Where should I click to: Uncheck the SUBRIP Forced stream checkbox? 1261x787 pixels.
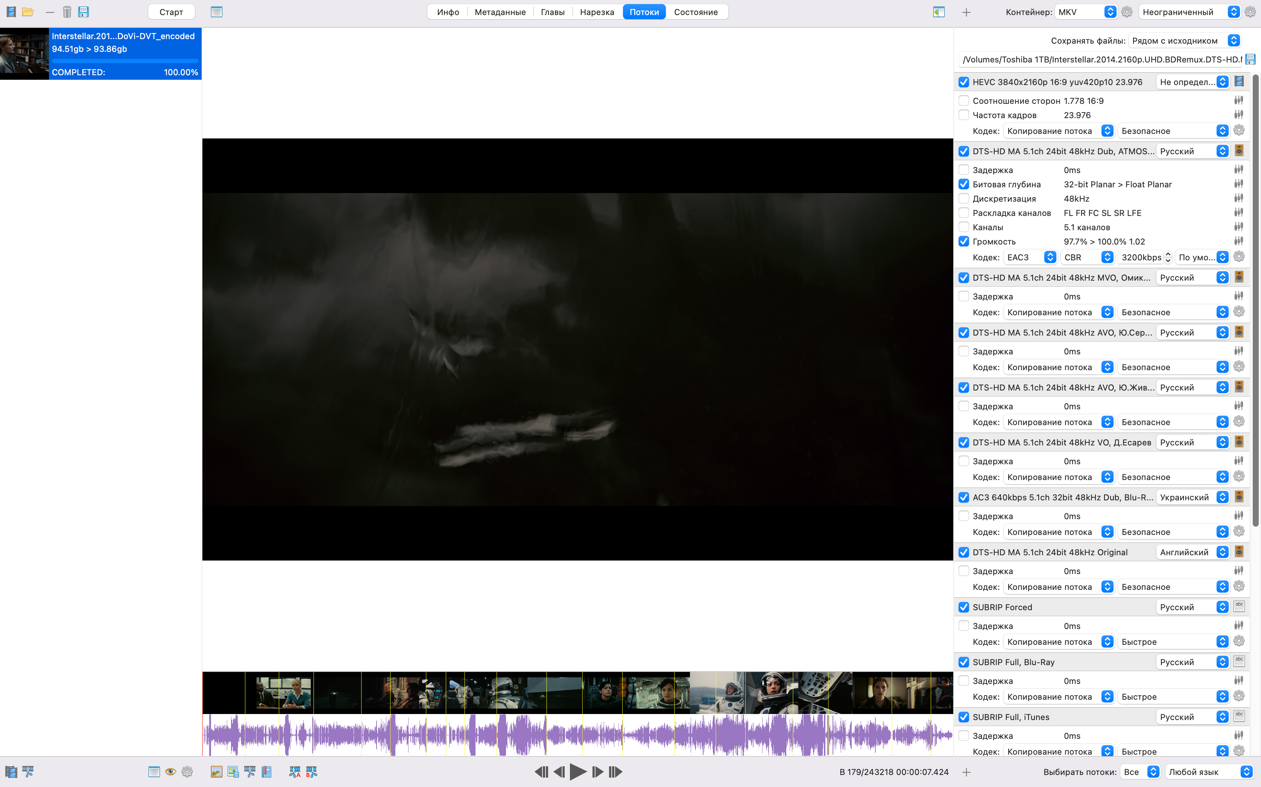click(x=964, y=608)
